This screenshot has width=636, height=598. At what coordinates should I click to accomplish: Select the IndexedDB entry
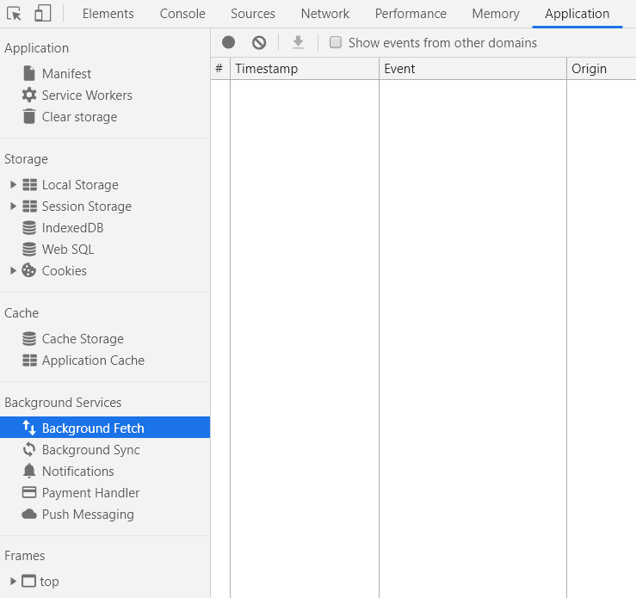(72, 228)
